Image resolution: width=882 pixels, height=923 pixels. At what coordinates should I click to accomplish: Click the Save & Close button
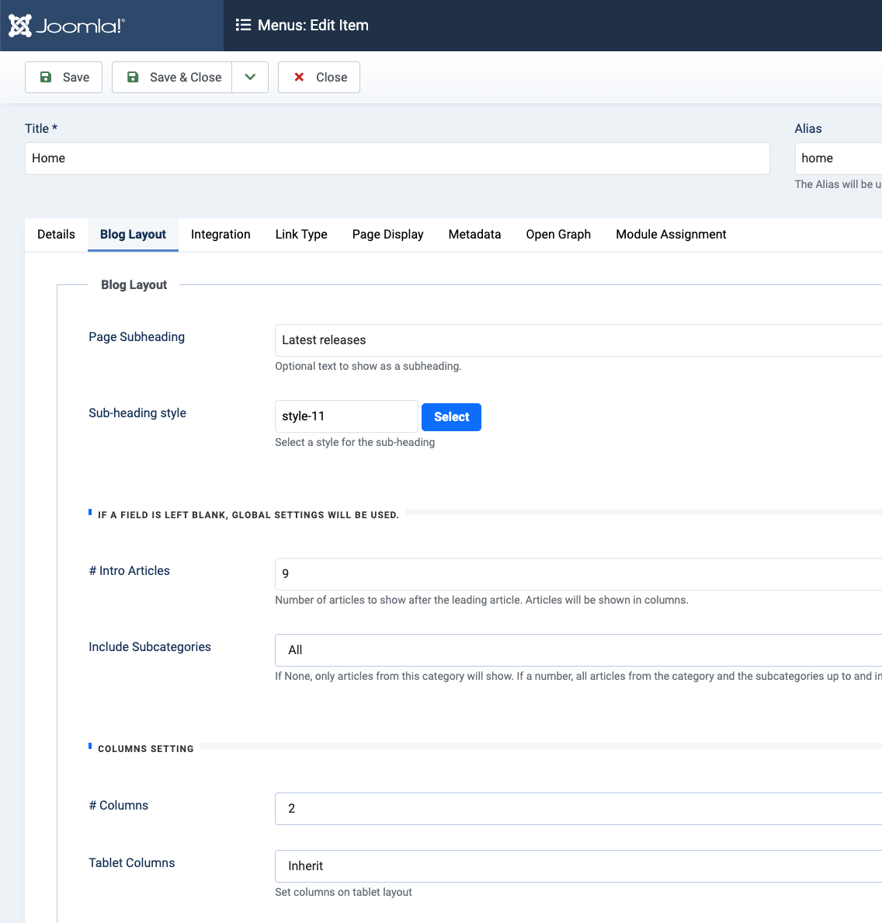172,77
